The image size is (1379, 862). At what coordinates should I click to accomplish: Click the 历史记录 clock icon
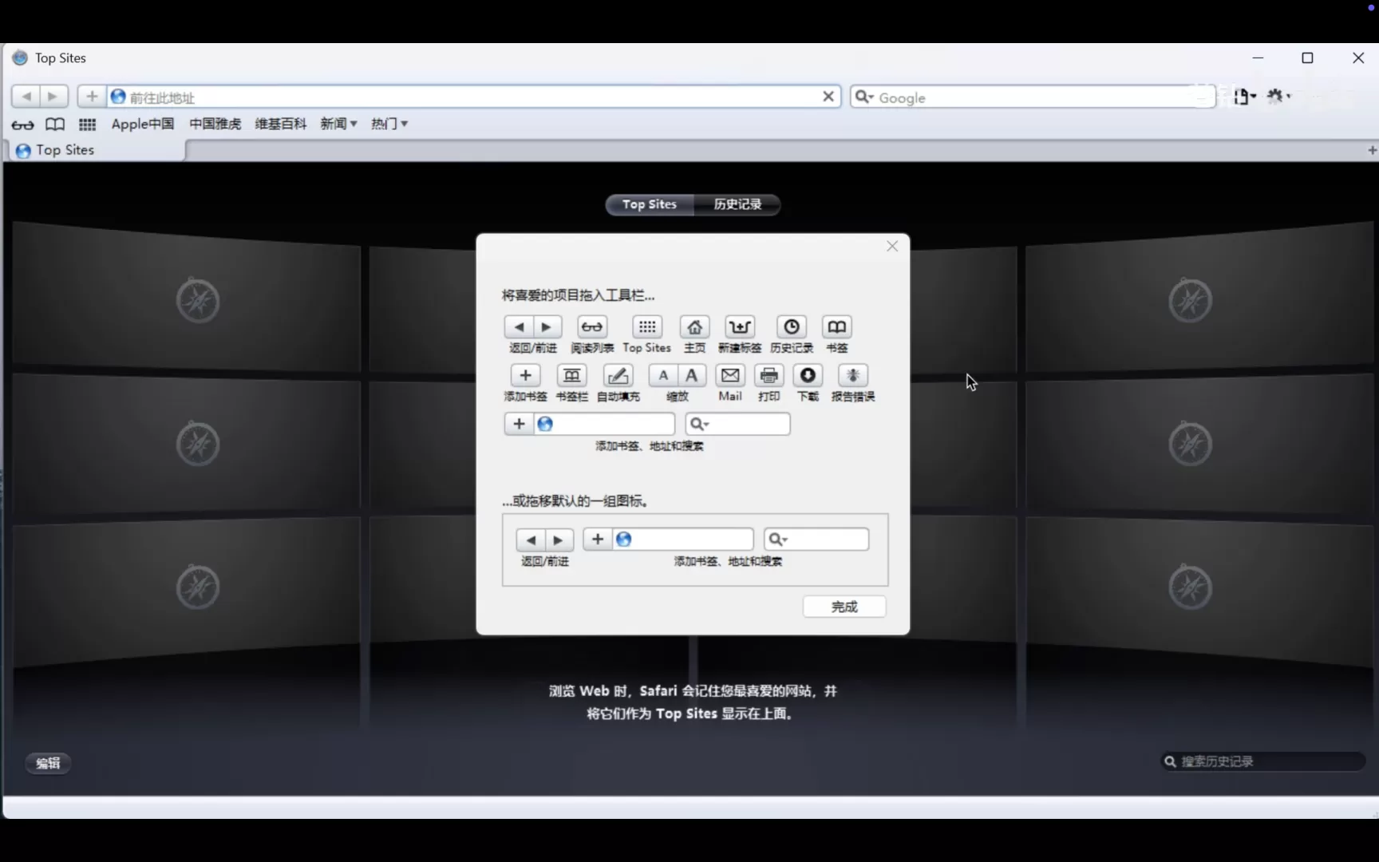790,326
